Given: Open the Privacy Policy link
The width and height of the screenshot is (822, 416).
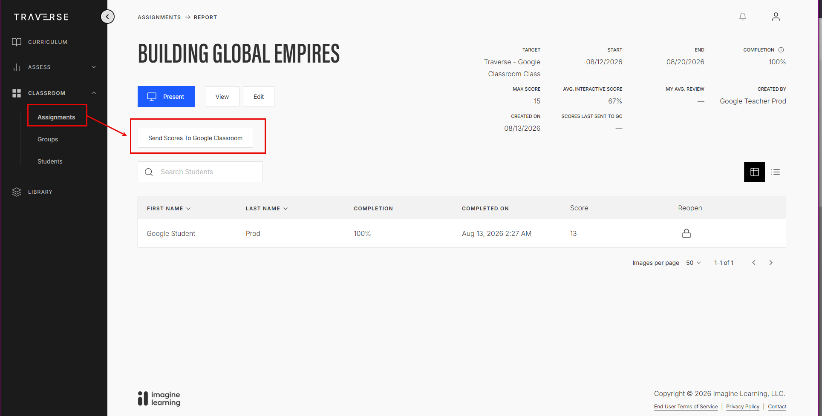Looking at the screenshot, I should coord(743,407).
